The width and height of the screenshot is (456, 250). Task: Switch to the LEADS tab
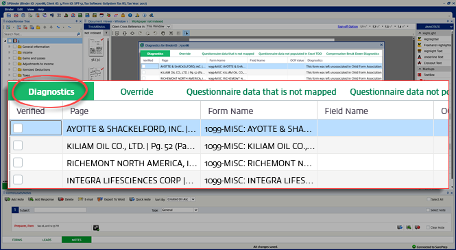click(47, 240)
